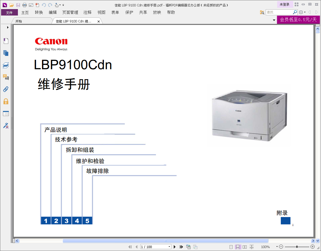
Task: Click the magnifier search icon in 查找 box
Action: point(295,12)
